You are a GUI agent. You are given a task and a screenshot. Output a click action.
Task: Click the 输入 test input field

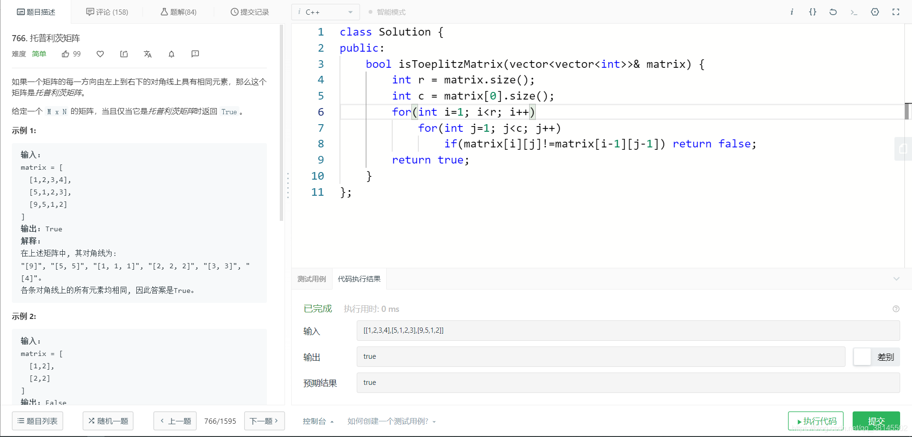click(628, 330)
